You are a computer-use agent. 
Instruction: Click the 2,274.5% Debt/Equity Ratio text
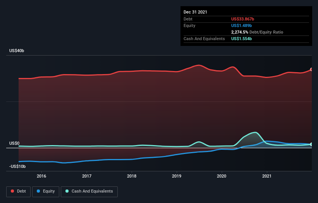point(257,32)
